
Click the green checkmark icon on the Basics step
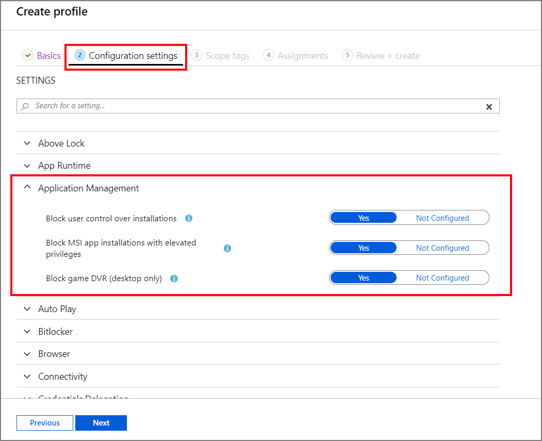(27, 55)
